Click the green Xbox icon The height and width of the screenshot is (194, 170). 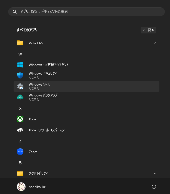coord(20,119)
